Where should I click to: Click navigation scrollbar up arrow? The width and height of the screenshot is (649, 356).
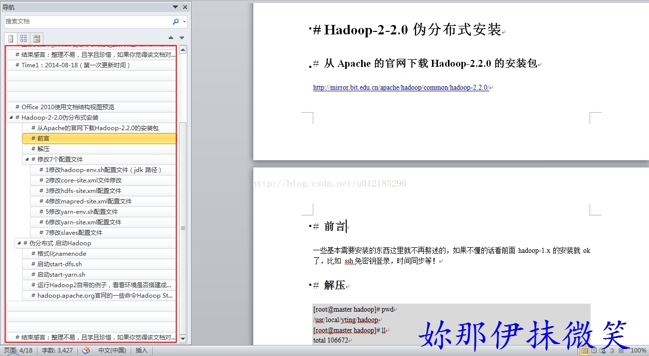(183, 50)
